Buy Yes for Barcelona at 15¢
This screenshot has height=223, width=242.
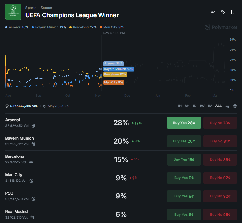(x=184, y=159)
